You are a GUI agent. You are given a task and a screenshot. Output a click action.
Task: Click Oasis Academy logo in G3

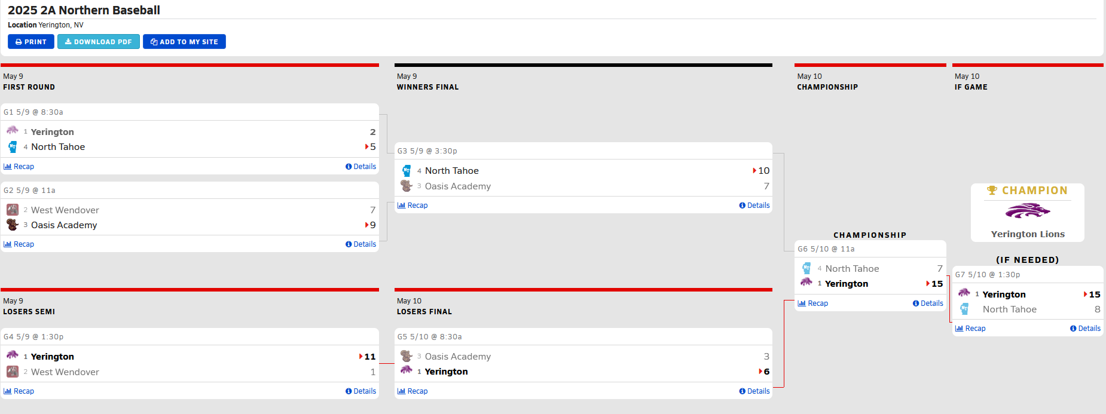click(407, 186)
